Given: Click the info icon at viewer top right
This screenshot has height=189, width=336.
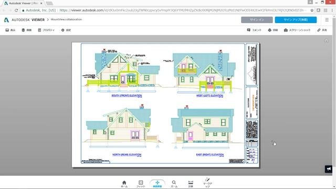Looking at the screenshot, I should [326, 40].
